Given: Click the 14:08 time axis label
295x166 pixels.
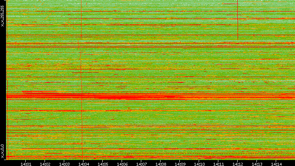Looking at the screenshot, I should pos(161,164).
